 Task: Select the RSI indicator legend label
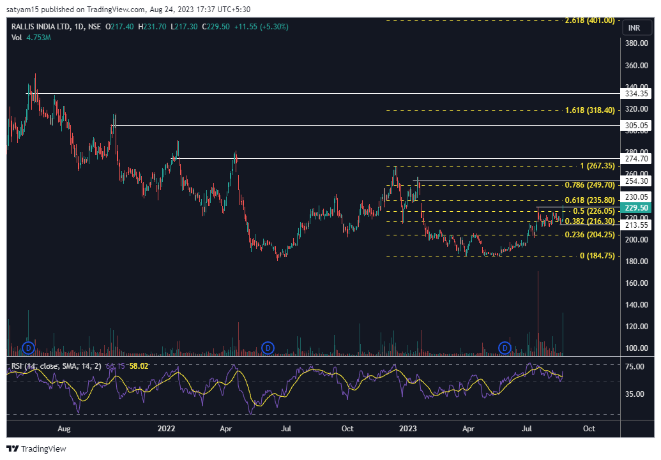56,366
